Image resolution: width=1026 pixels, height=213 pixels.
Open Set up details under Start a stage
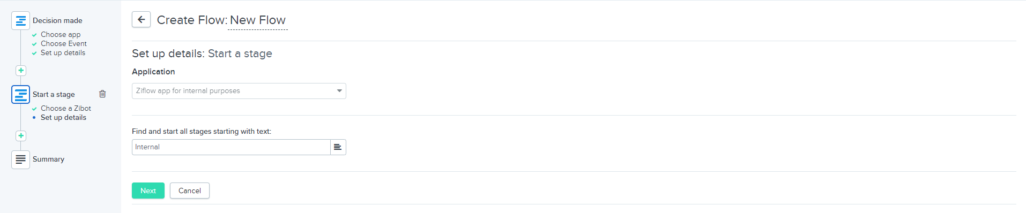click(x=63, y=117)
